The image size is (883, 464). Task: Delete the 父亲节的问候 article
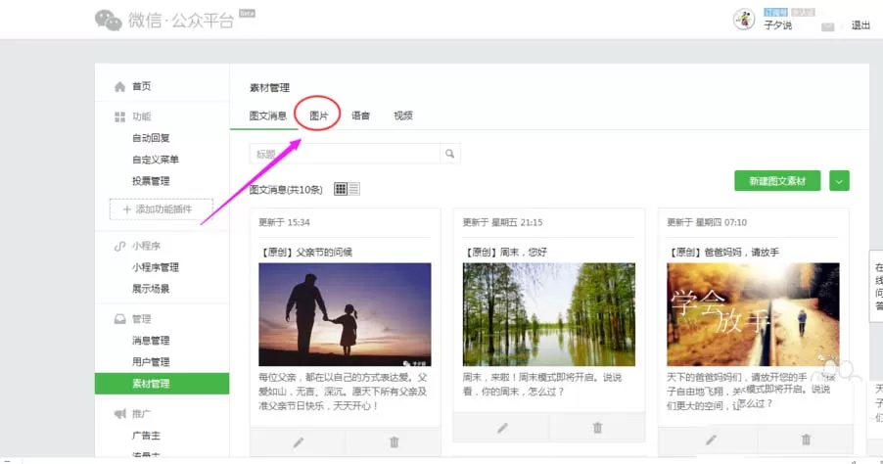[395, 442]
